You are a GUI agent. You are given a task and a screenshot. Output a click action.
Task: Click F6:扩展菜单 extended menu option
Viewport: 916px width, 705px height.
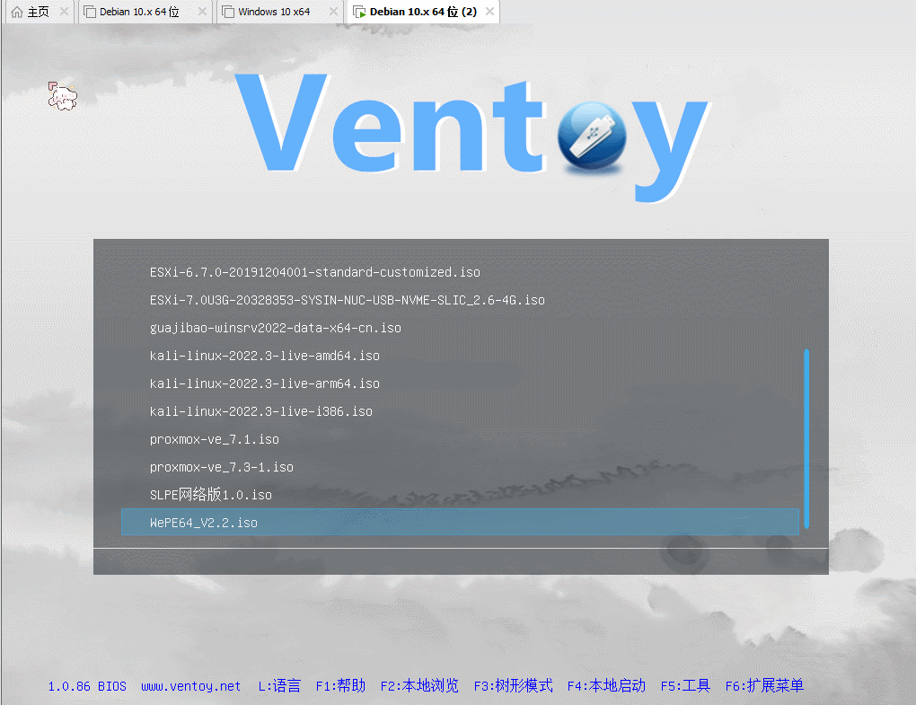click(765, 686)
